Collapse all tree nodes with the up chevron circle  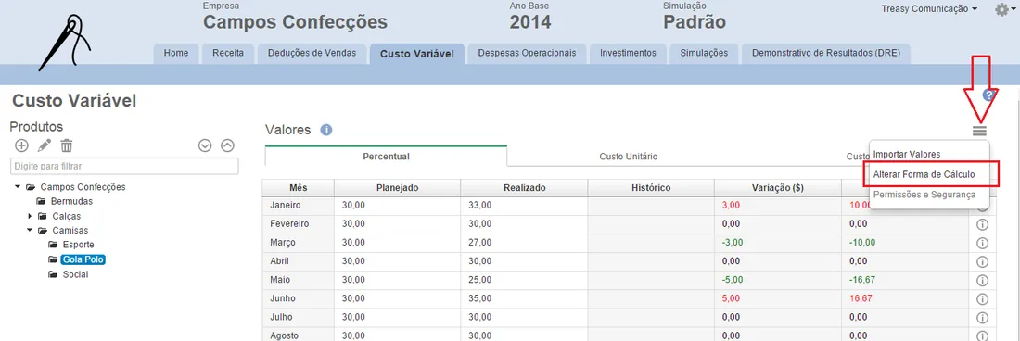point(228,145)
